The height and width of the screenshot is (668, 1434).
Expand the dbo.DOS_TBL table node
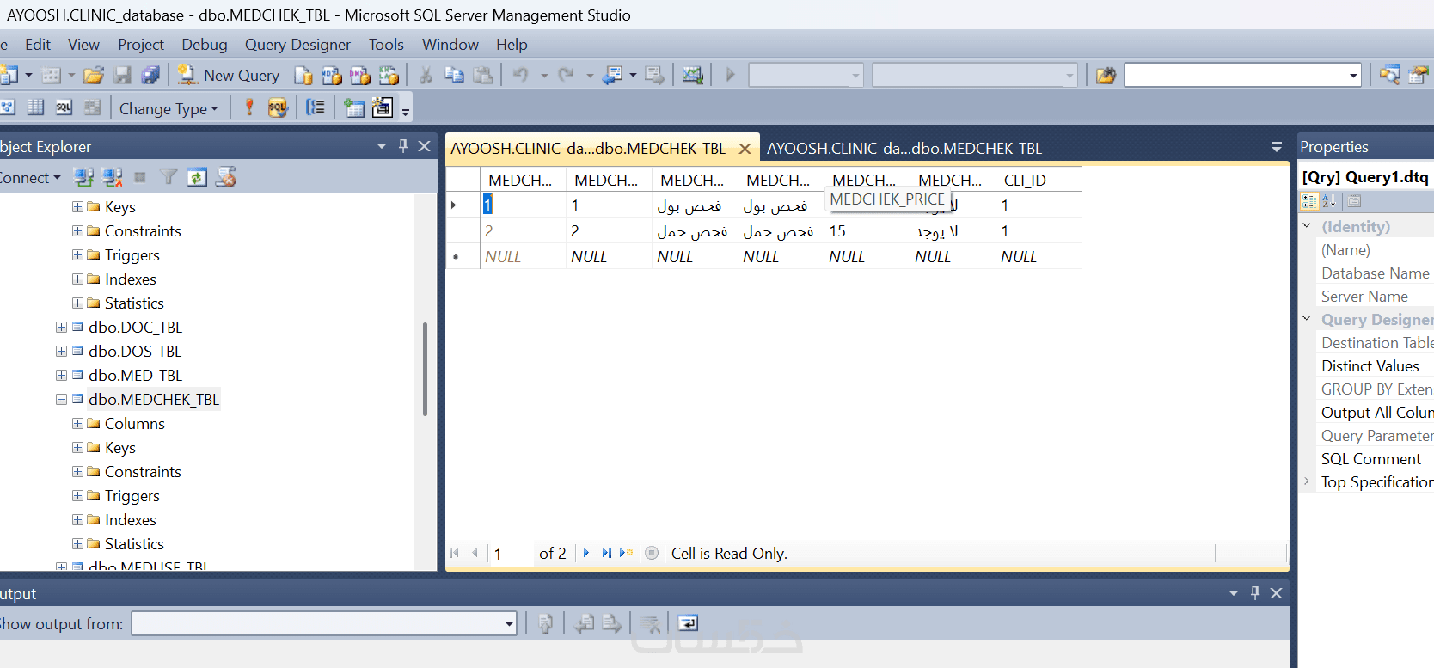[x=61, y=351]
